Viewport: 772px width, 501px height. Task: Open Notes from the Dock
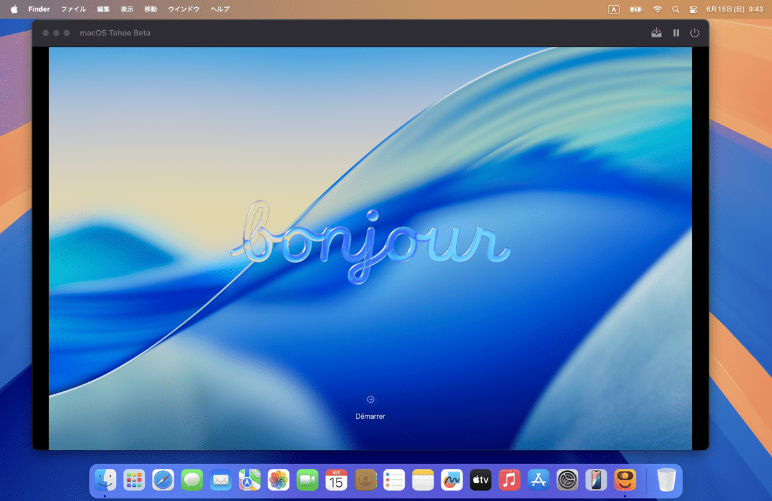423,480
